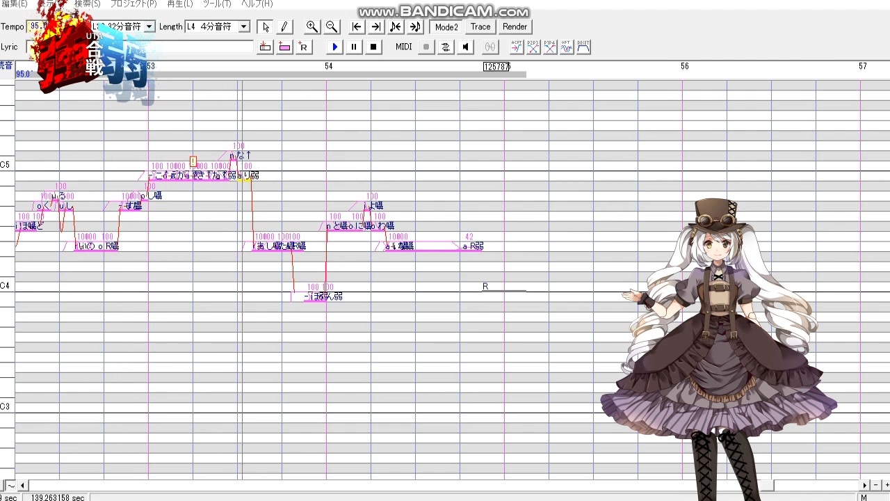Viewport: 890px width, 501px height.
Task: Click the P2P3 pitch icon
Action: pyautogui.click(x=533, y=47)
